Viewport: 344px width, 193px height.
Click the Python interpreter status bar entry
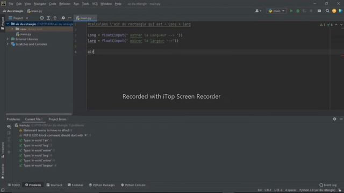[x=317, y=190]
